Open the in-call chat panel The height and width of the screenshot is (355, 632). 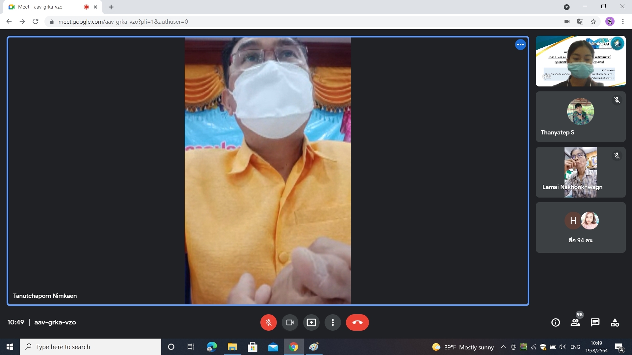(595, 322)
